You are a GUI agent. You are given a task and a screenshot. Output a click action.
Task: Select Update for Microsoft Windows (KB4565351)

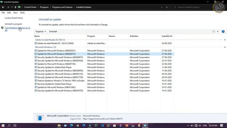click(104, 50)
